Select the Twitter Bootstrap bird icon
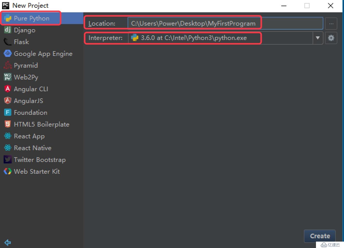The height and width of the screenshot is (248, 344). 8,160
